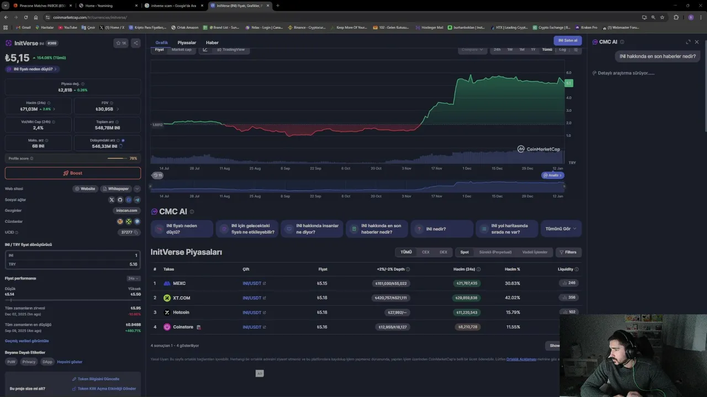Click info icon next to chart-area CMC AI
This screenshot has width=707, height=397.
coord(192,212)
